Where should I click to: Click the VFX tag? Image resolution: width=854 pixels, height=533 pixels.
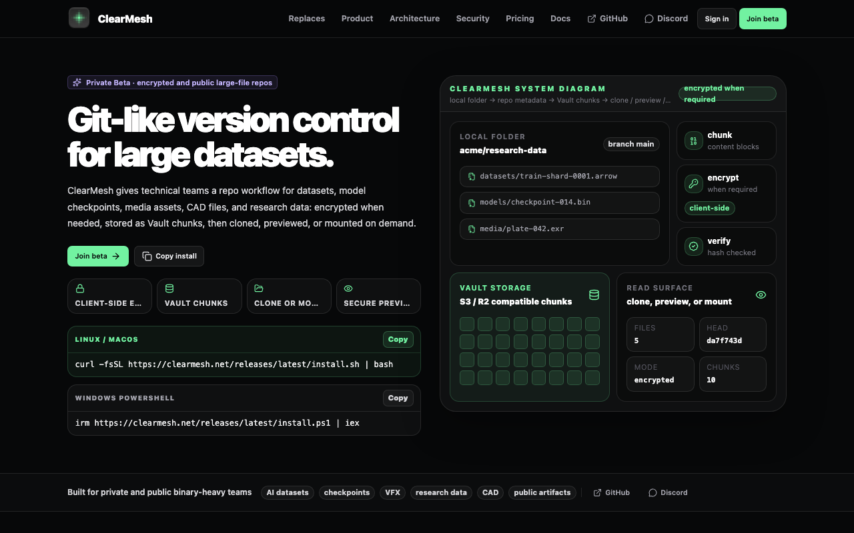(392, 493)
